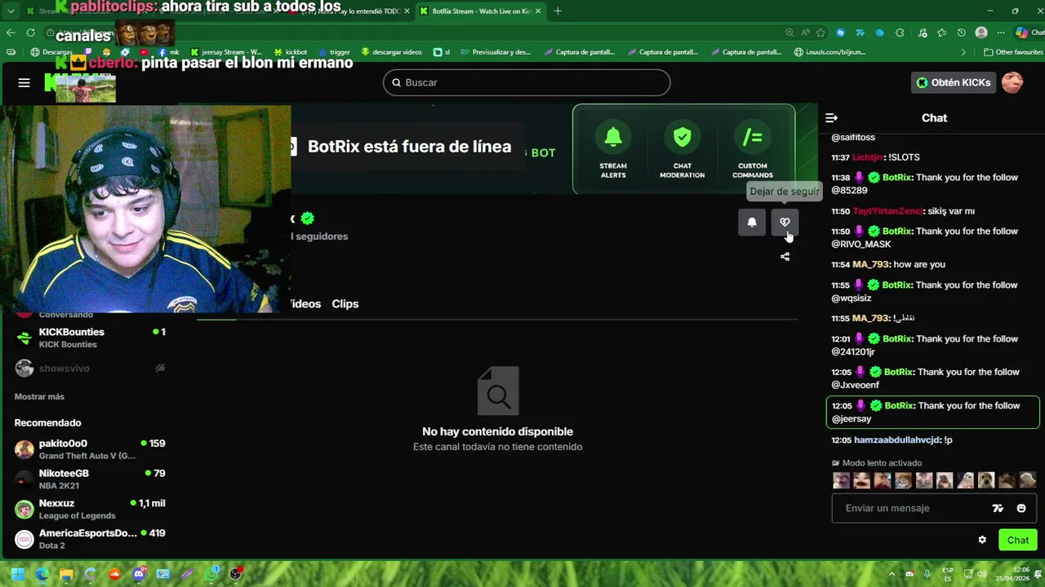Open Windows Start menu

[x=18, y=574]
